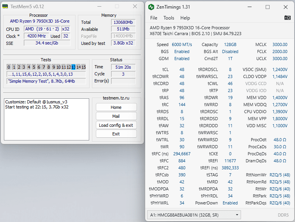Click tRC value 144
Image resolution: width=295 pixels, height=222 pixels.
182,105
